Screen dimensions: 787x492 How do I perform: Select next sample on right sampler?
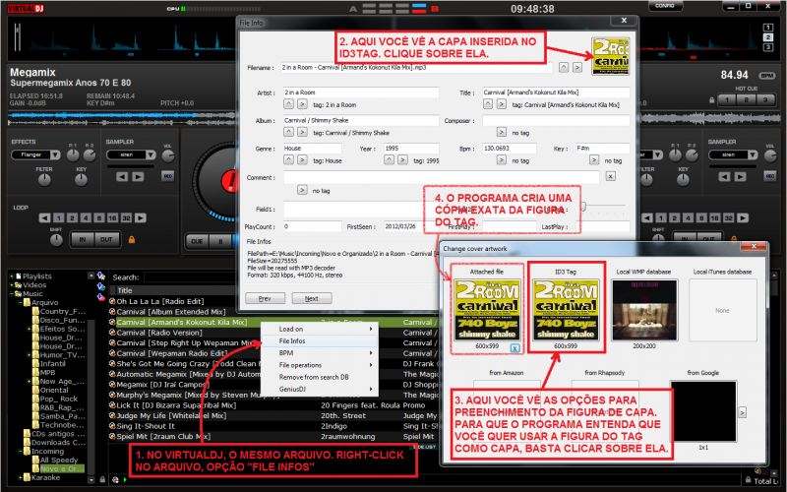[x=741, y=177]
